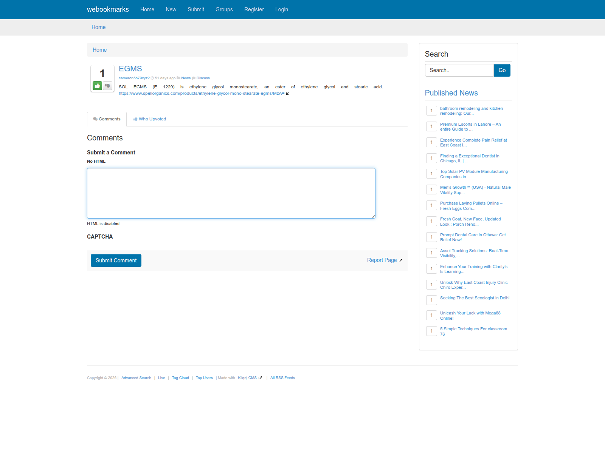Open the News category link

pyautogui.click(x=186, y=78)
